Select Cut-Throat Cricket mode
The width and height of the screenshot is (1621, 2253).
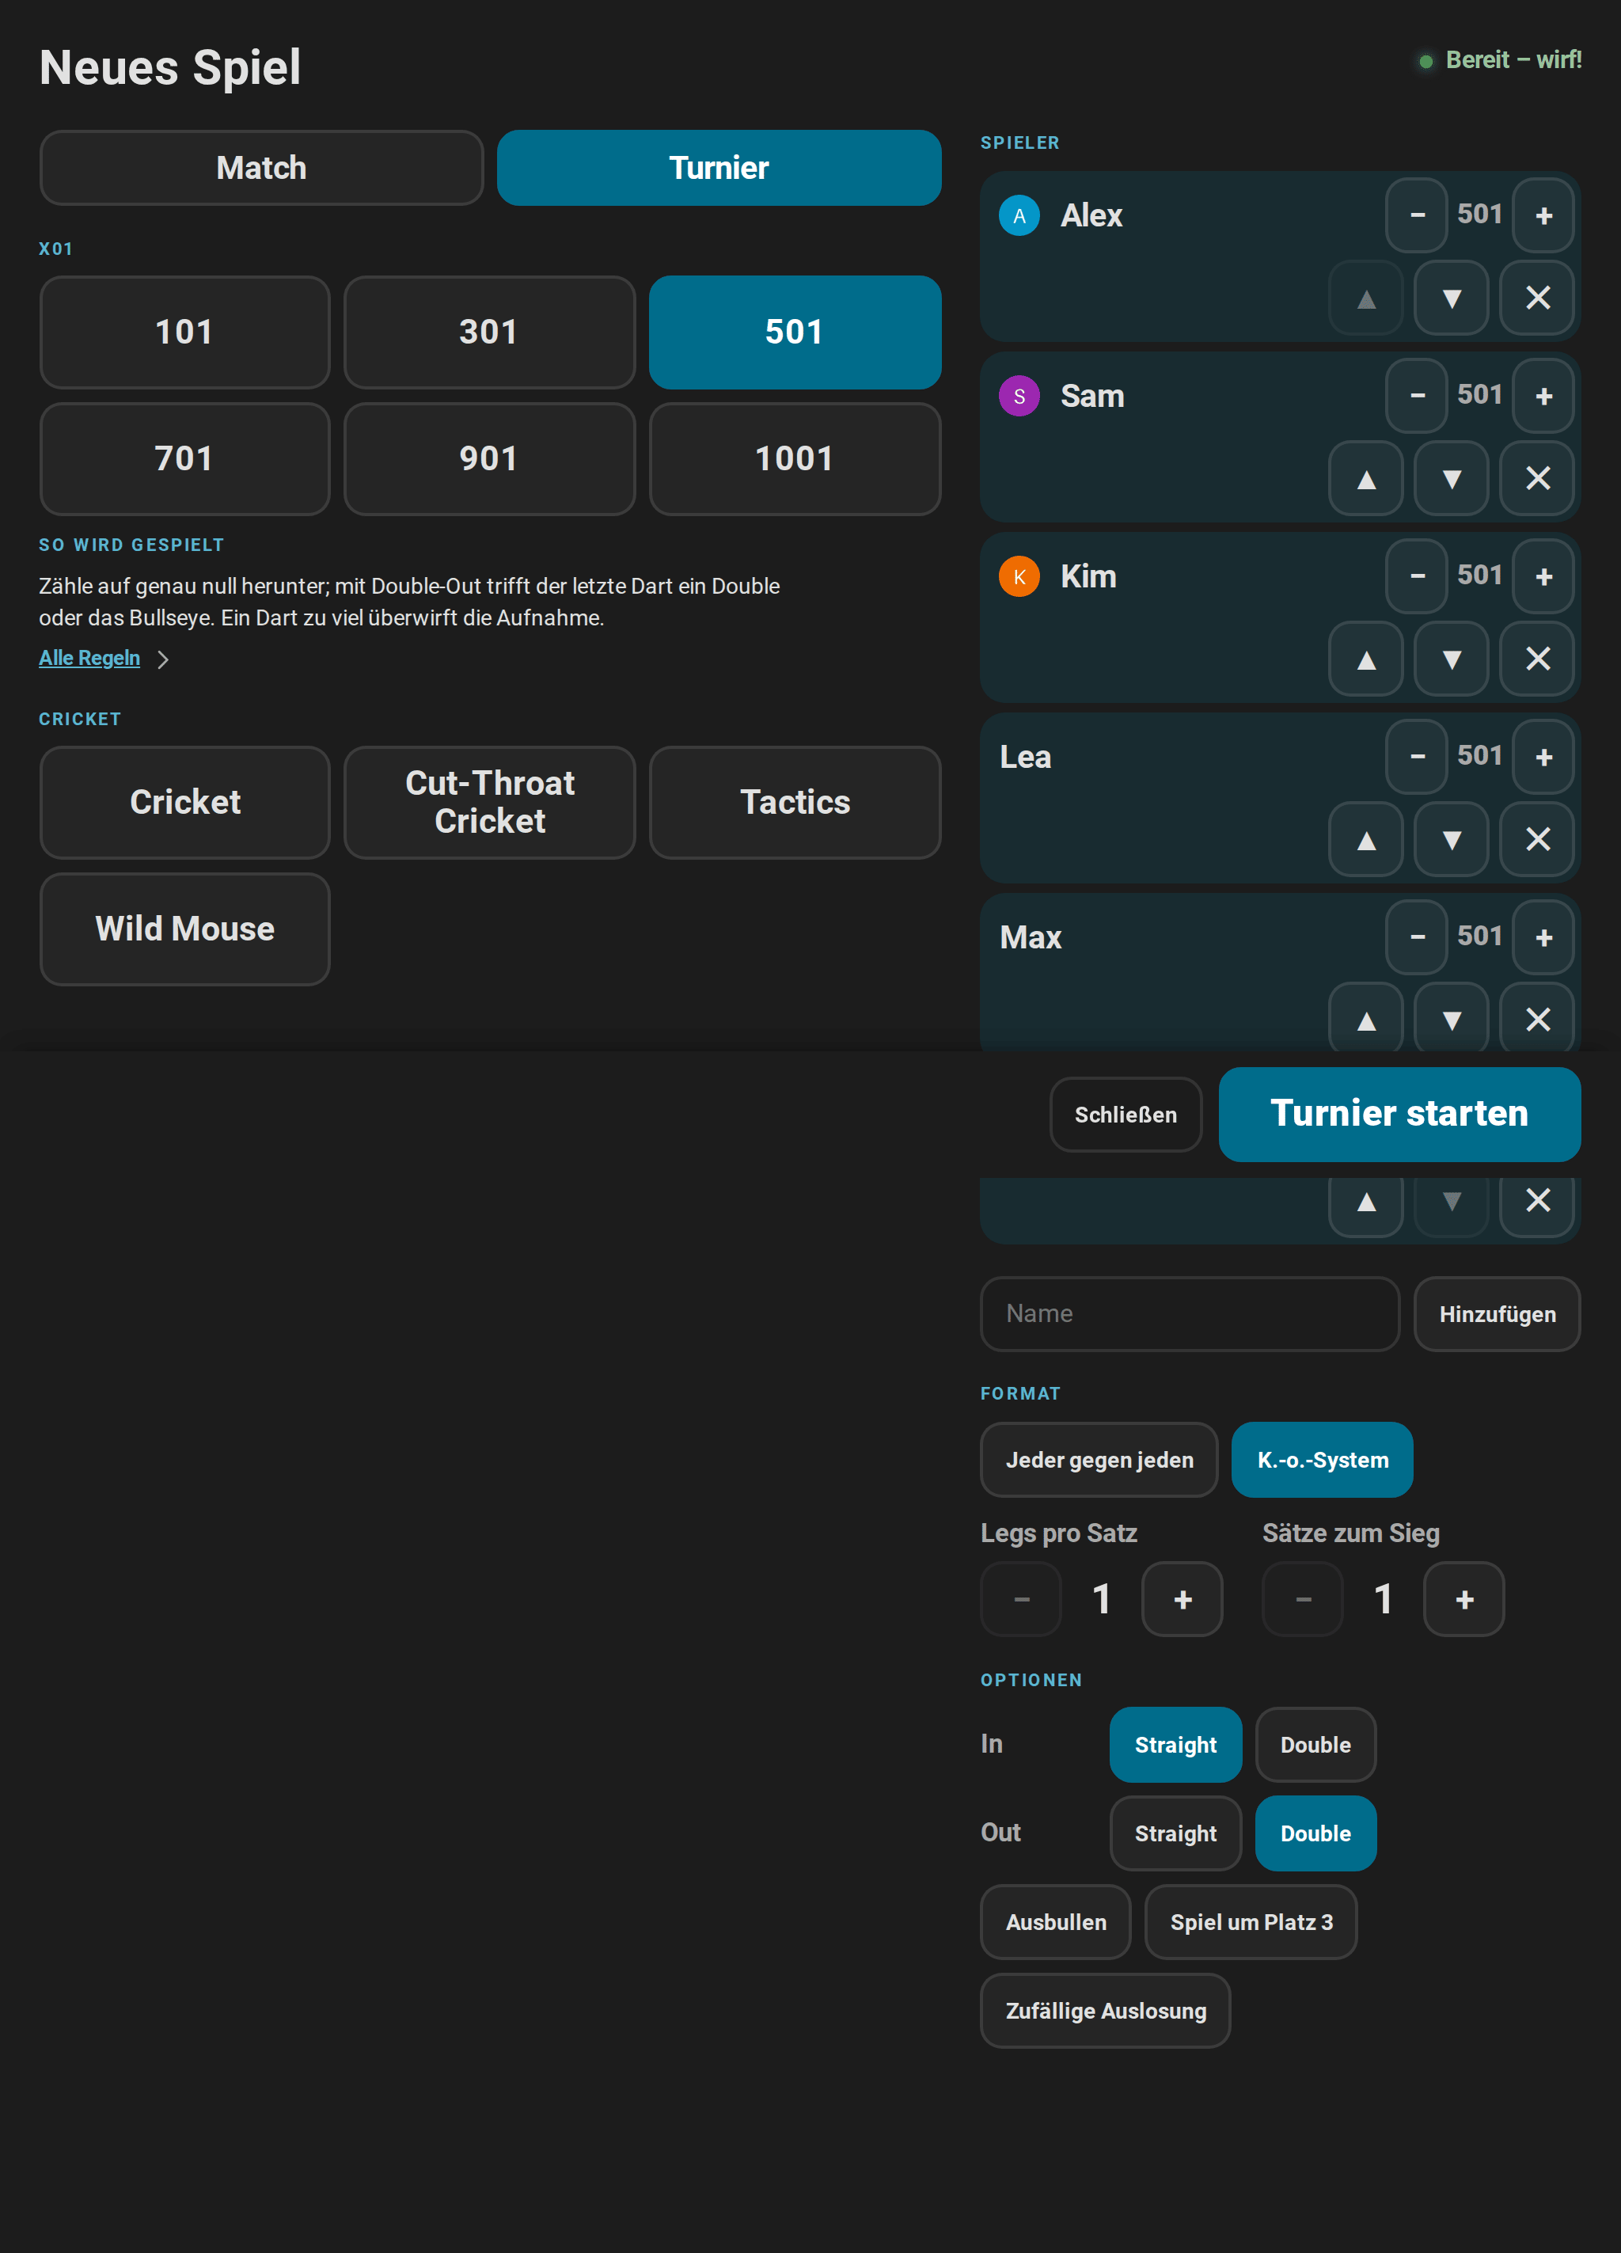tap(490, 803)
